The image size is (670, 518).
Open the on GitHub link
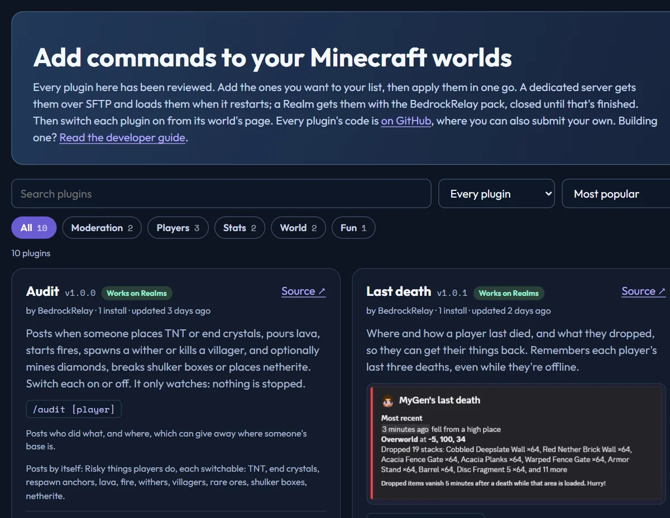coord(406,121)
